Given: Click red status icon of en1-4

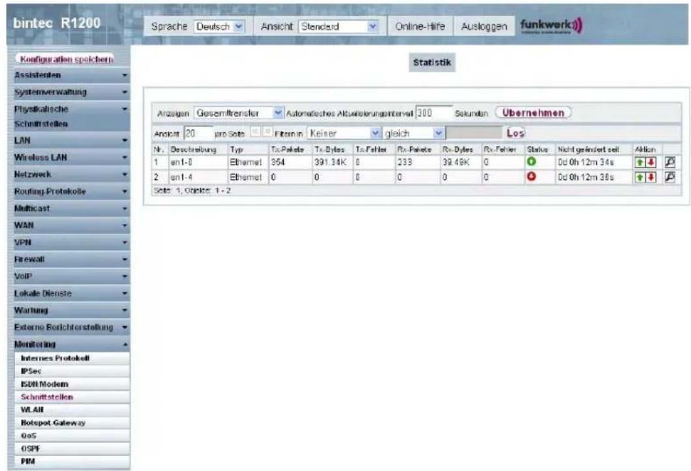Looking at the screenshot, I should pyautogui.click(x=532, y=177).
